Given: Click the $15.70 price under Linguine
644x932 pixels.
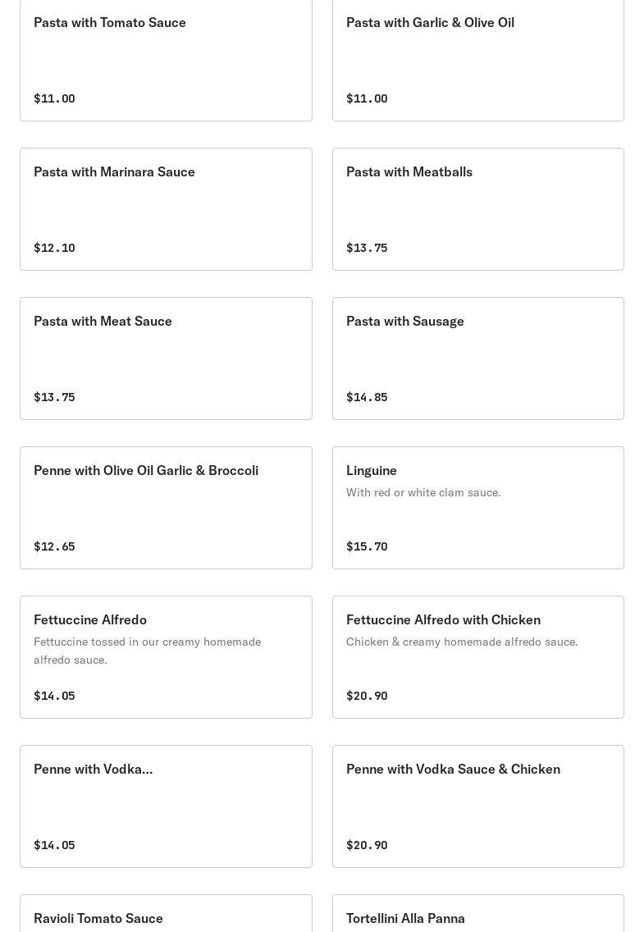Looking at the screenshot, I should [367, 546].
